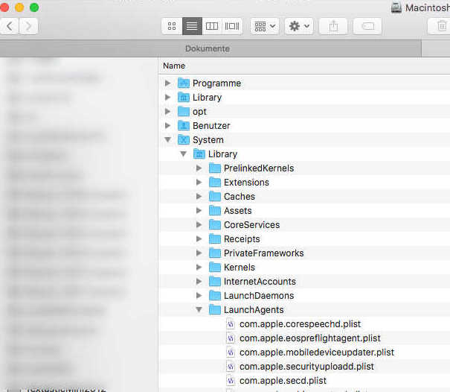Image resolution: width=450 pixels, height=392 pixels.
Task: Select list view mode button
Action: point(192,26)
